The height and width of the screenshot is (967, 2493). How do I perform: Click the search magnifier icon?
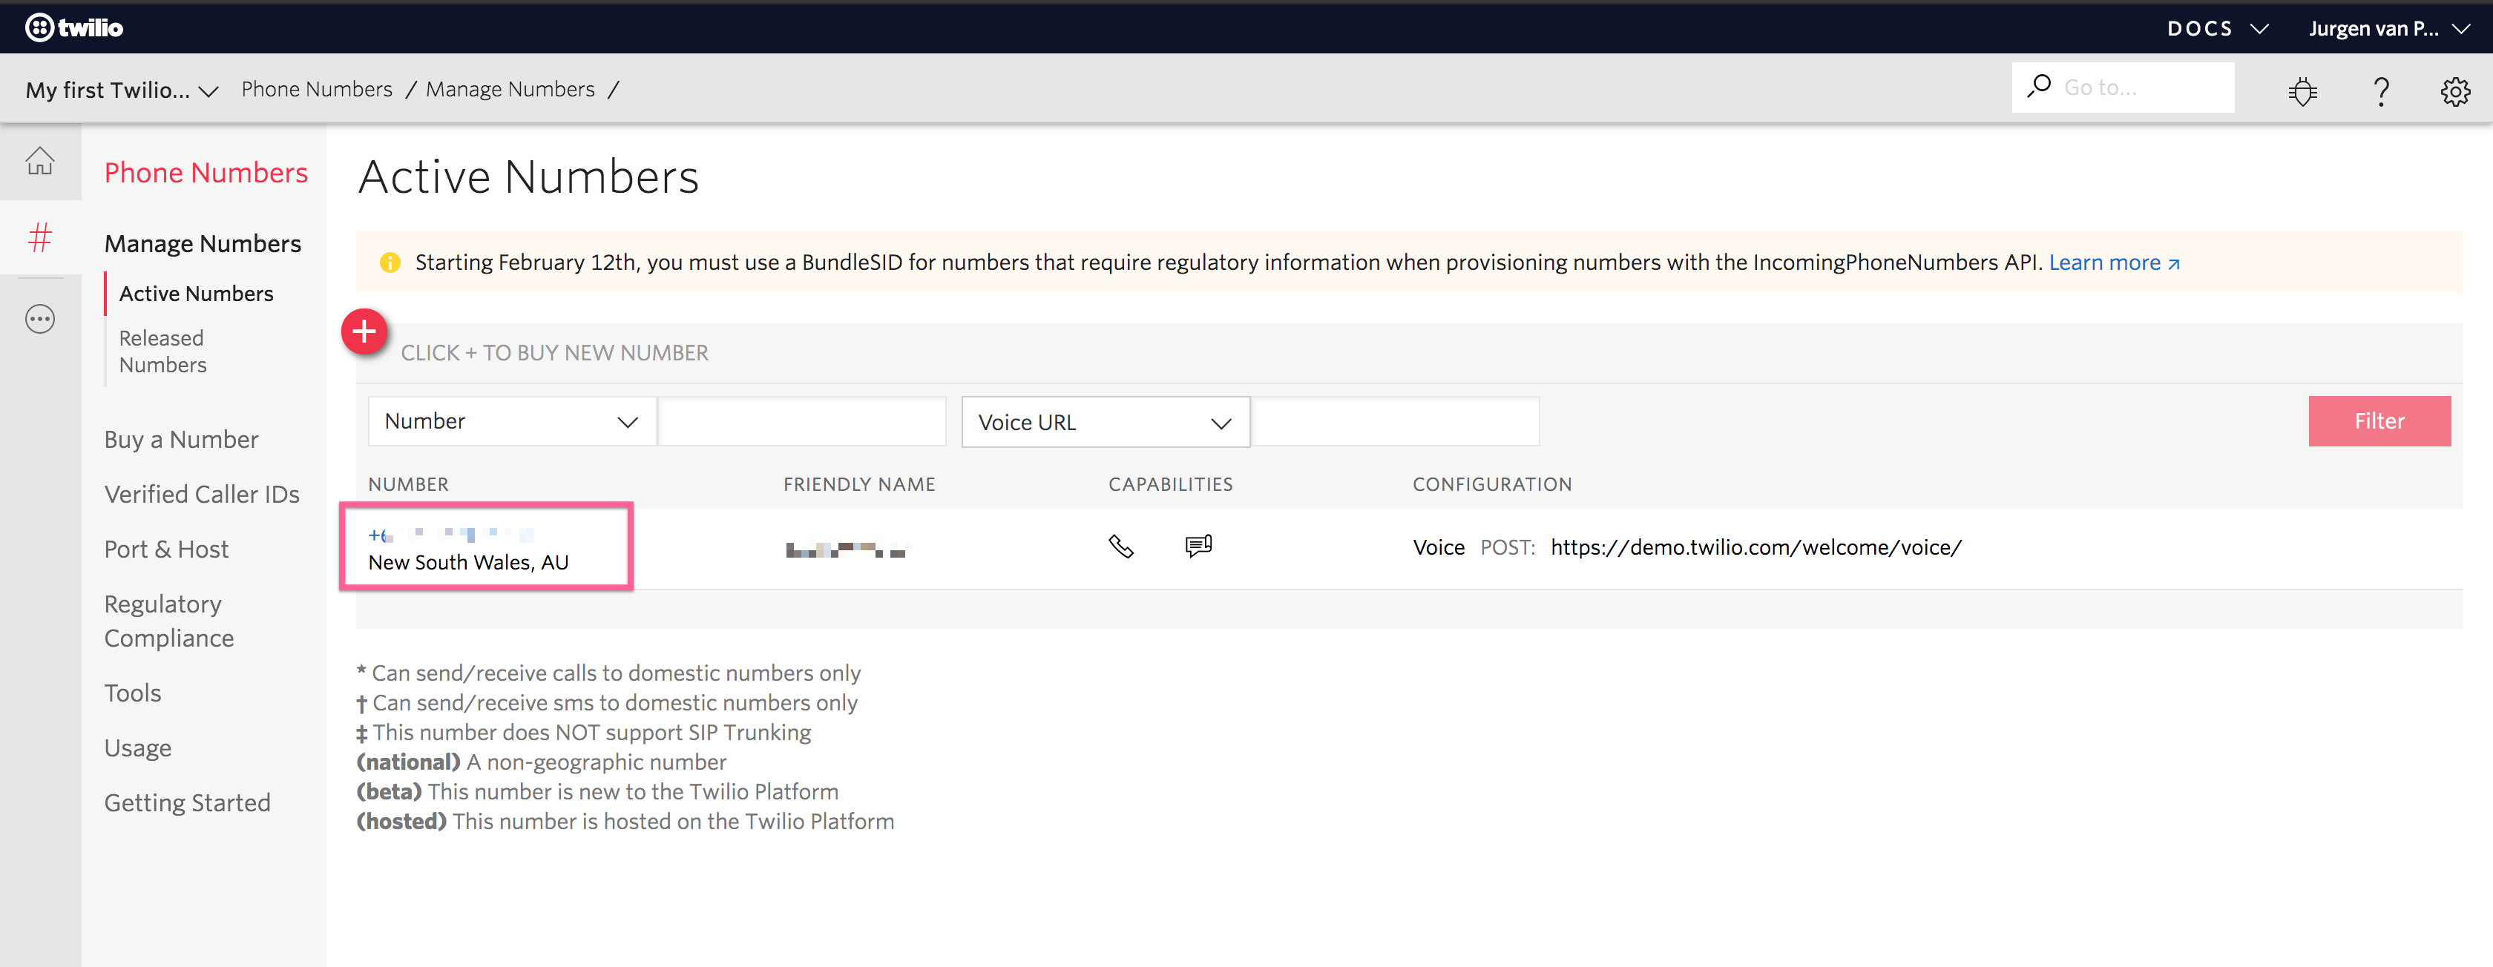(x=2038, y=86)
